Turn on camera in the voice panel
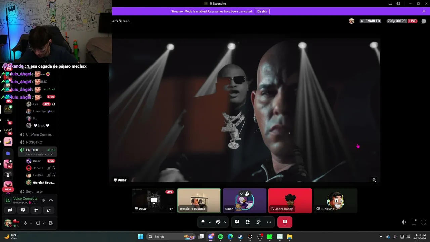Screen dimensions: 430x242 coord(10,210)
